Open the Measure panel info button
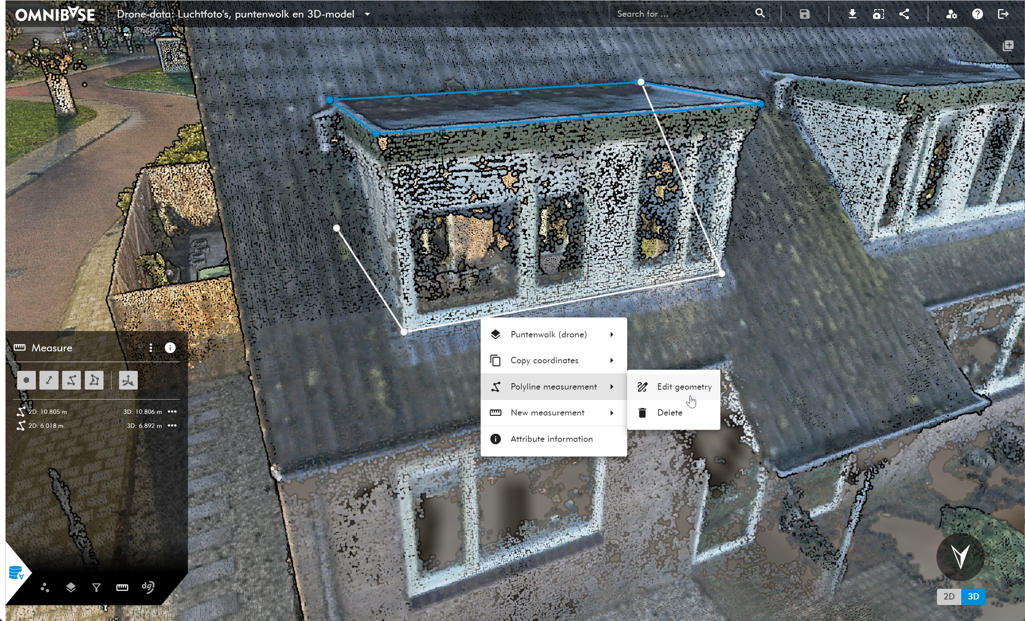This screenshot has width=1025, height=621. 170,347
